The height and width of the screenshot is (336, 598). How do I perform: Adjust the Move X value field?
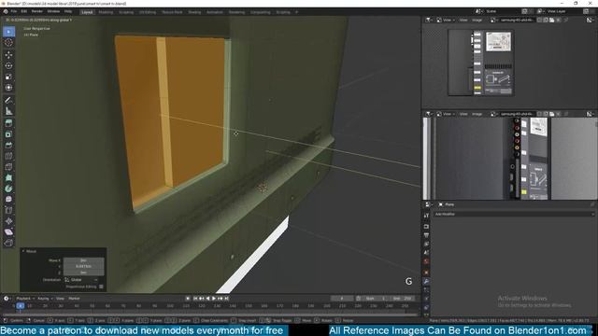[x=83, y=260]
